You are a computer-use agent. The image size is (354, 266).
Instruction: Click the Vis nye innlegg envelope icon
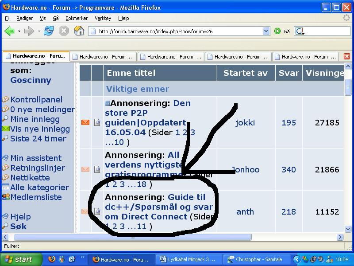[x=6, y=129]
